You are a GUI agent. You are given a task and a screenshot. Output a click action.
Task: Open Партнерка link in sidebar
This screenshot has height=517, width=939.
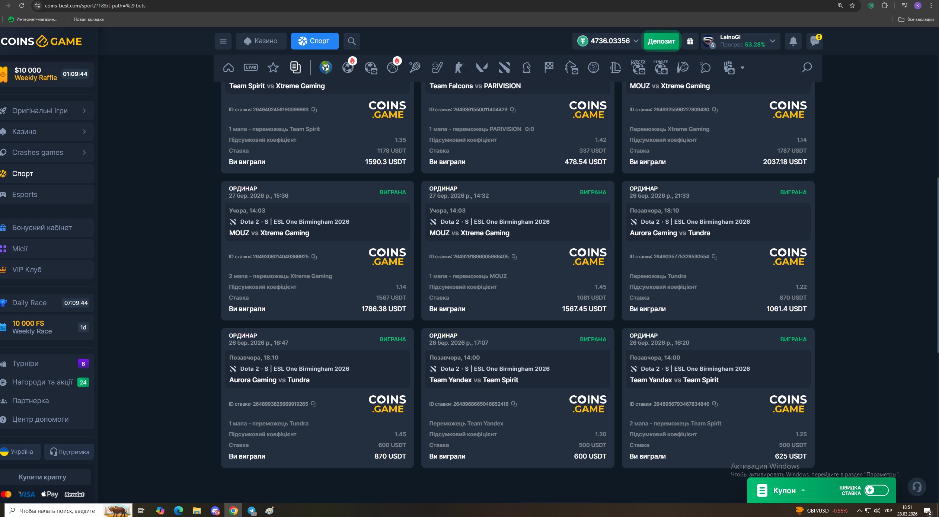47,400
